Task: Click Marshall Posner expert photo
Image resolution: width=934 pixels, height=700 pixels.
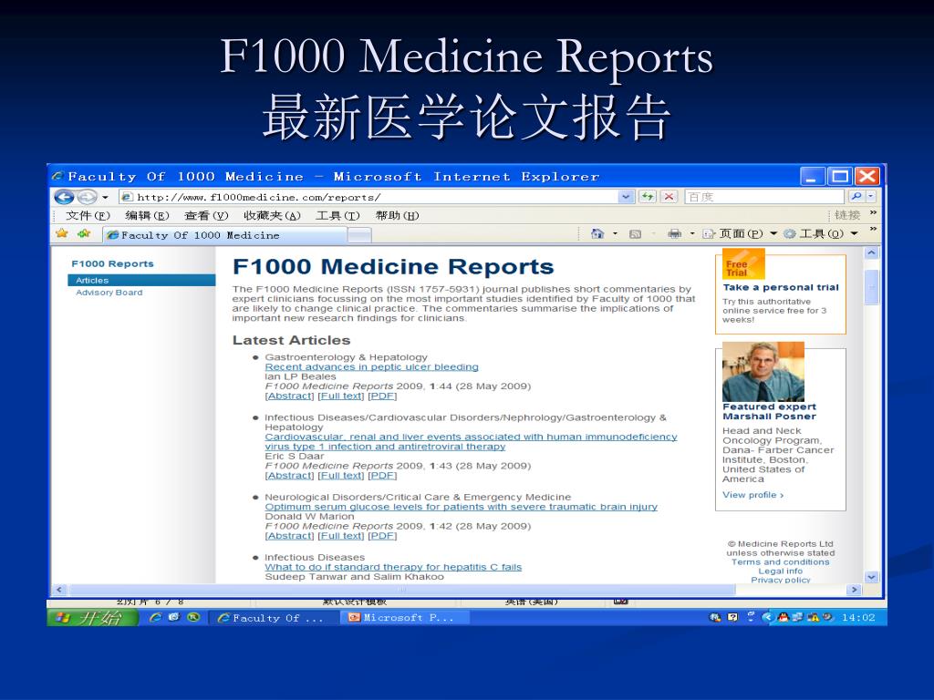Action: [763, 372]
